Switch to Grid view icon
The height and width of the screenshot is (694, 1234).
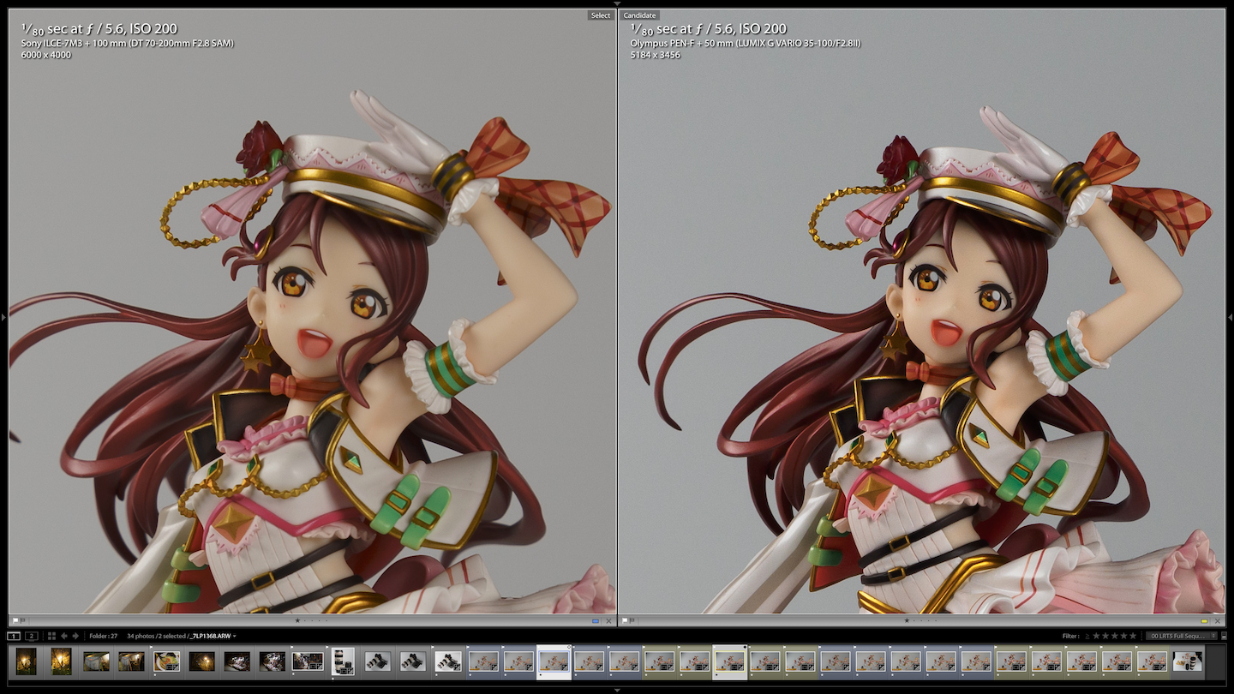pyautogui.click(x=51, y=636)
